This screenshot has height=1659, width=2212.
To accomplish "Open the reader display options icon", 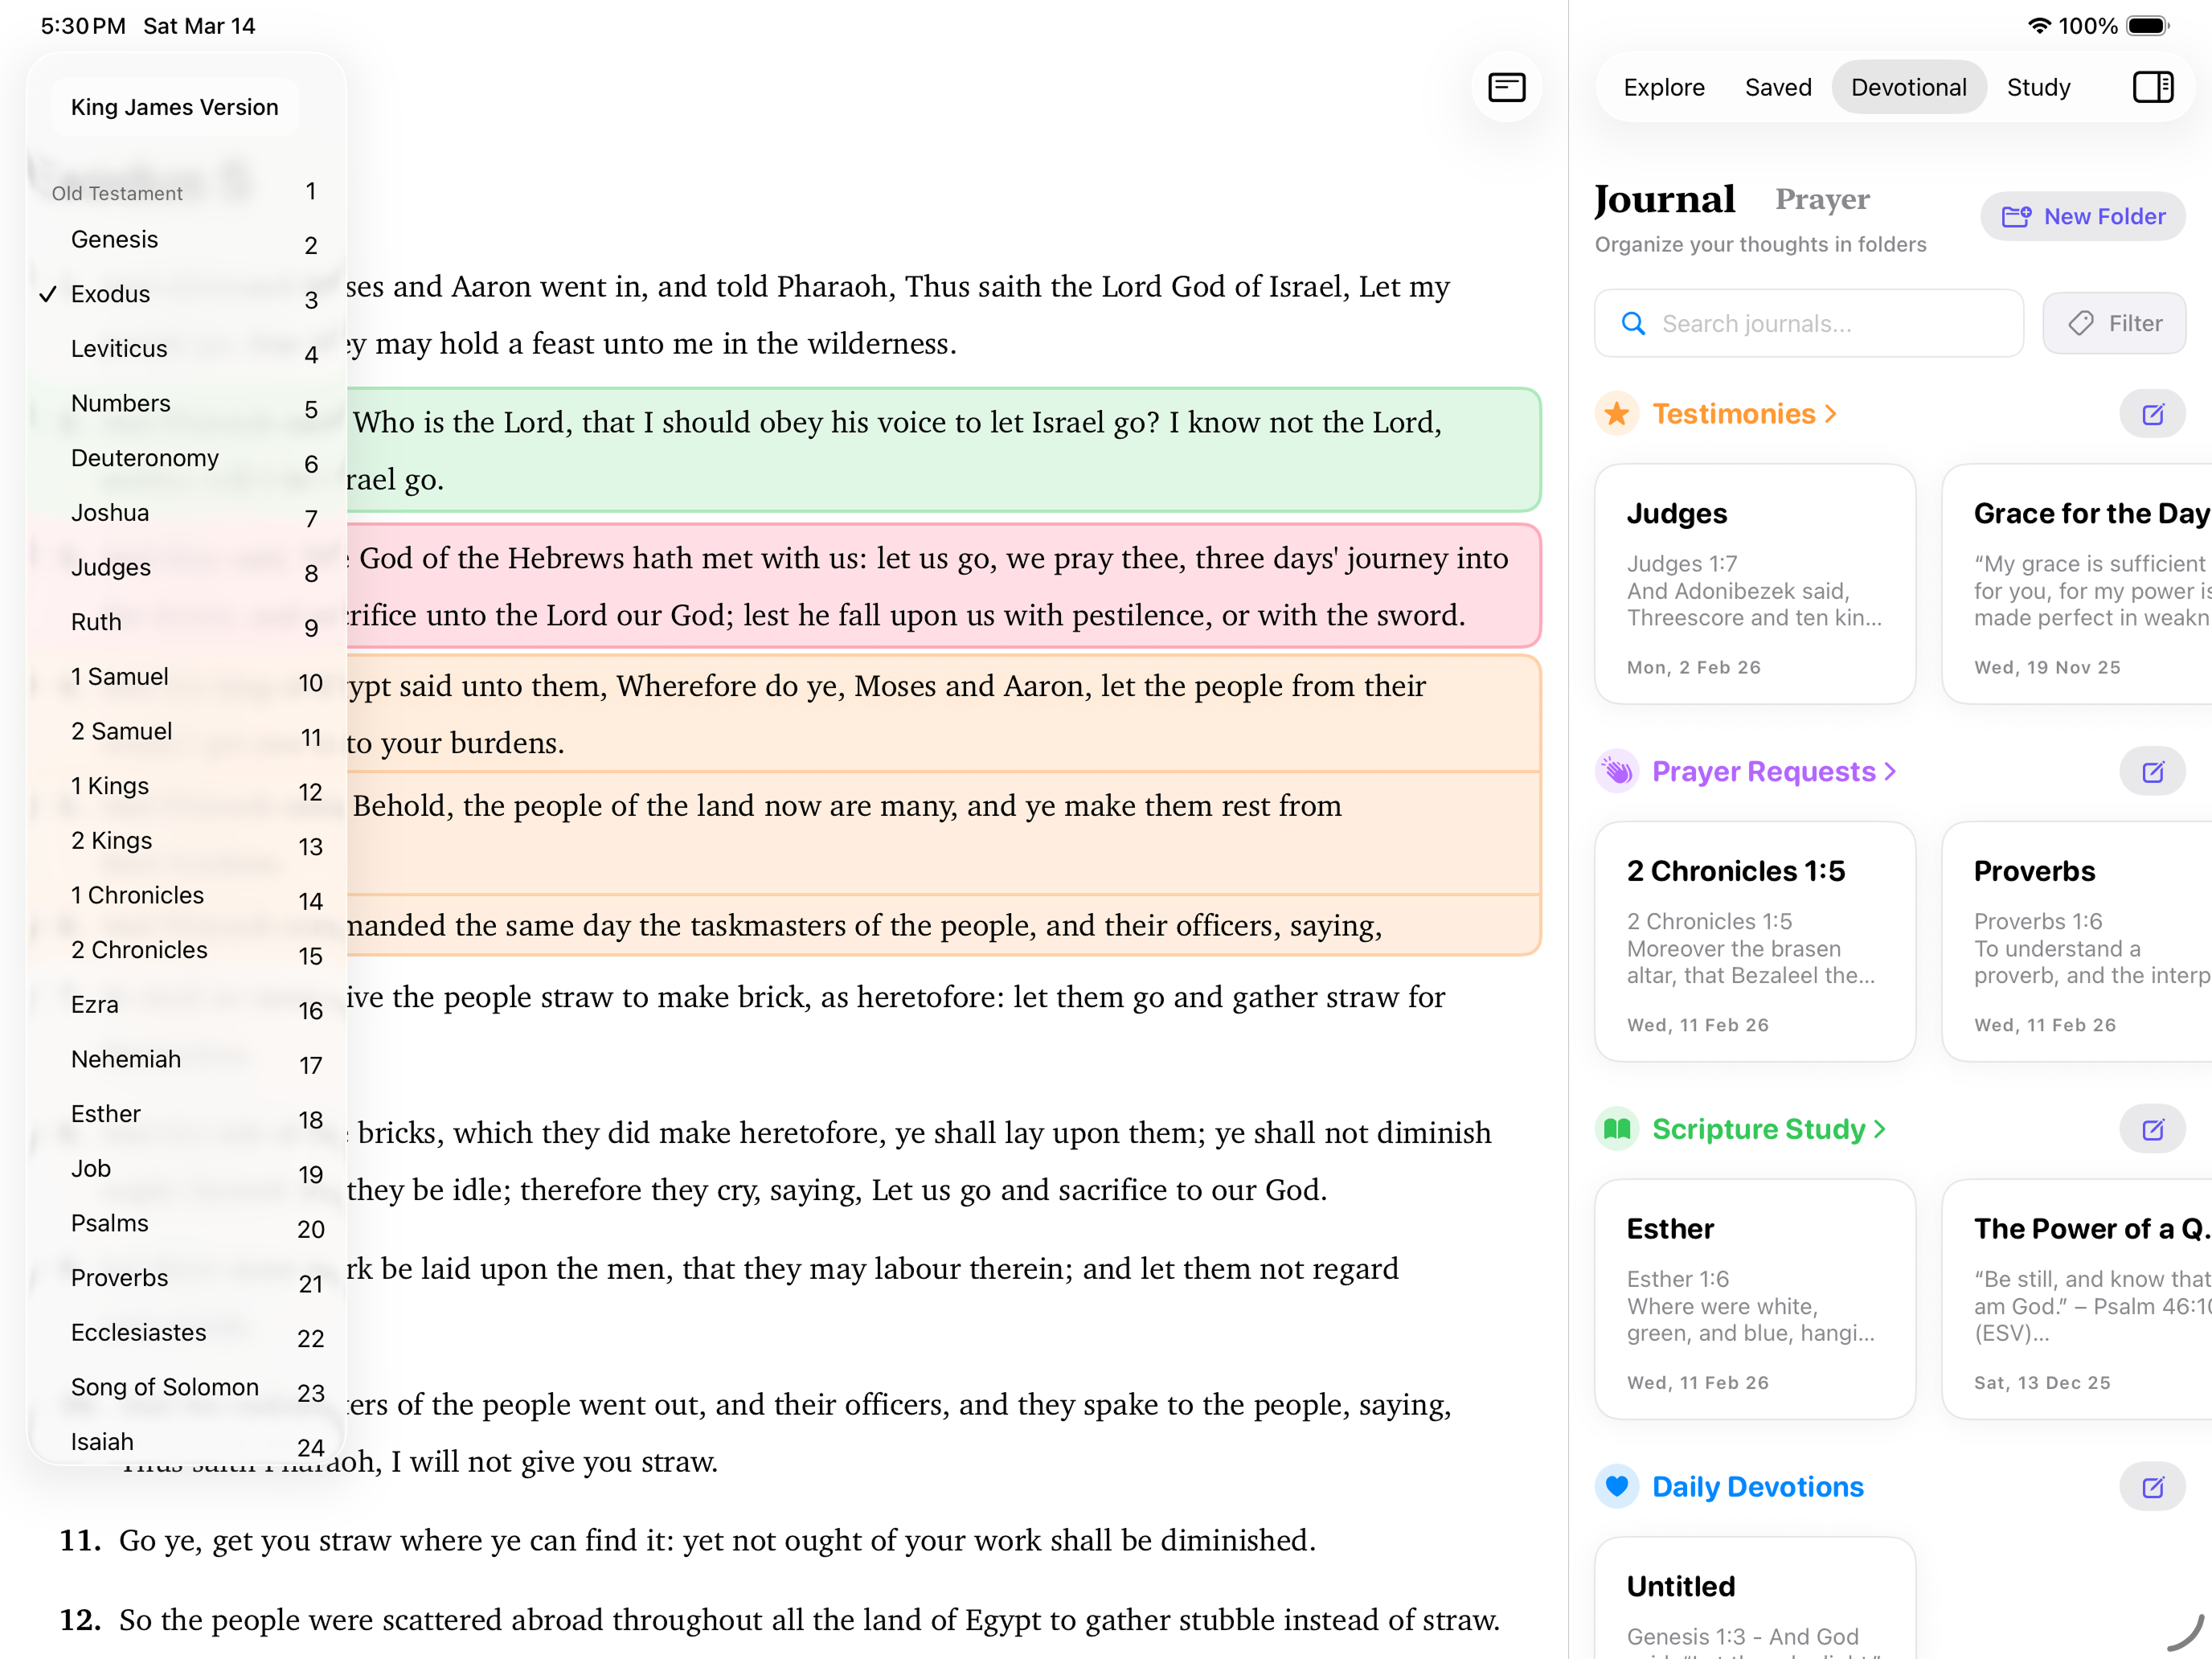I will [1506, 87].
